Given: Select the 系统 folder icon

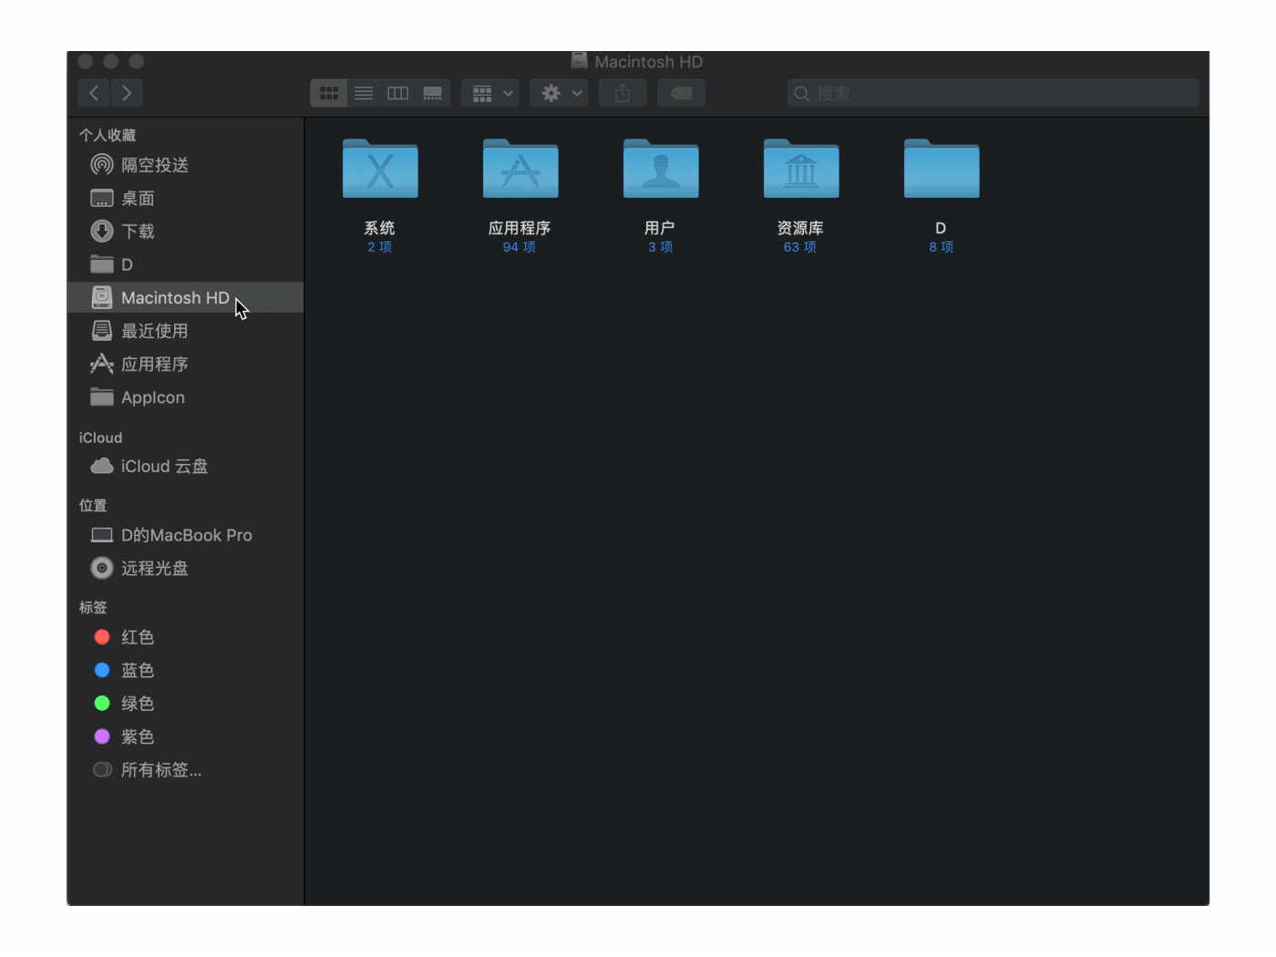Looking at the screenshot, I should pos(380,169).
